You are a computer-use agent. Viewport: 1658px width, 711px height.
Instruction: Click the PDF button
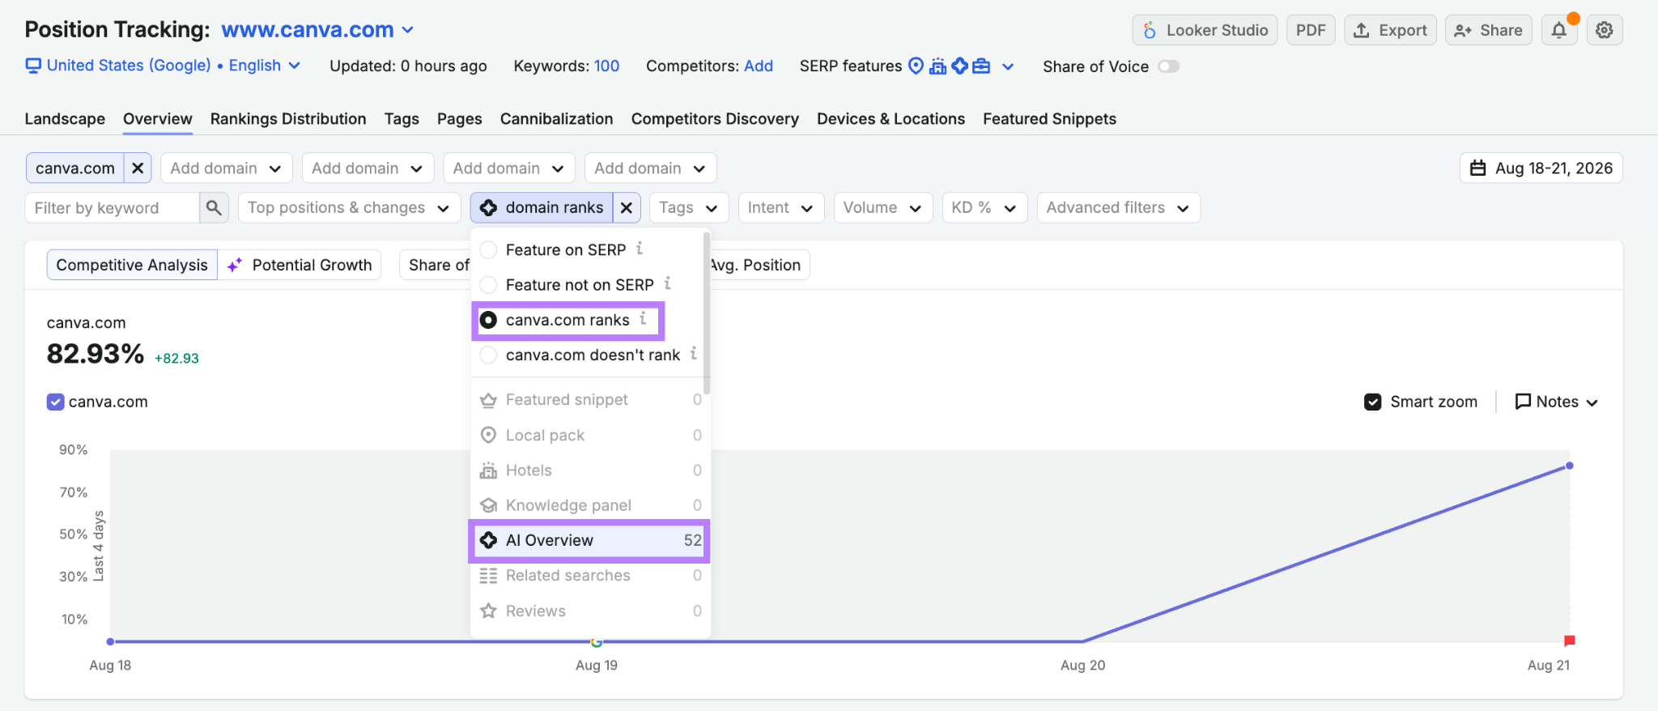(x=1311, y=30)
